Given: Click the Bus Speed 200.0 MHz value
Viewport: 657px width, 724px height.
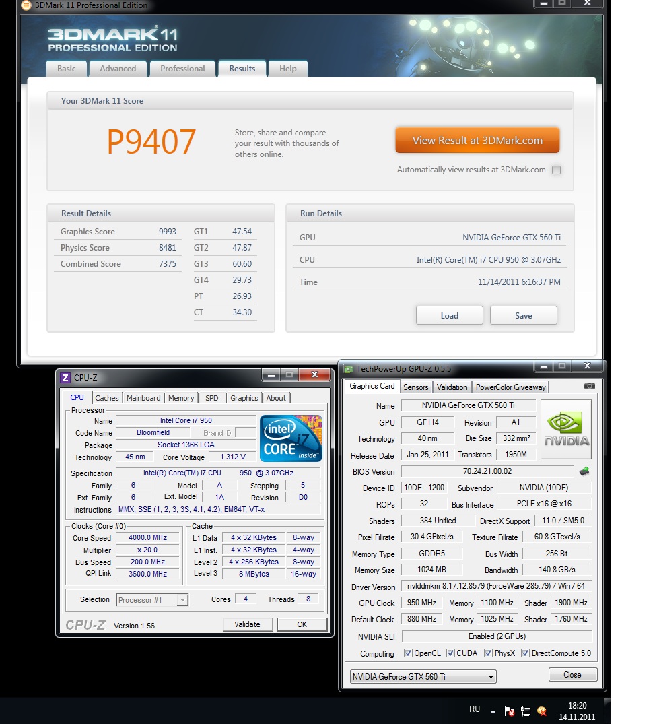Looking at the screenshot, I should (147, 562).
